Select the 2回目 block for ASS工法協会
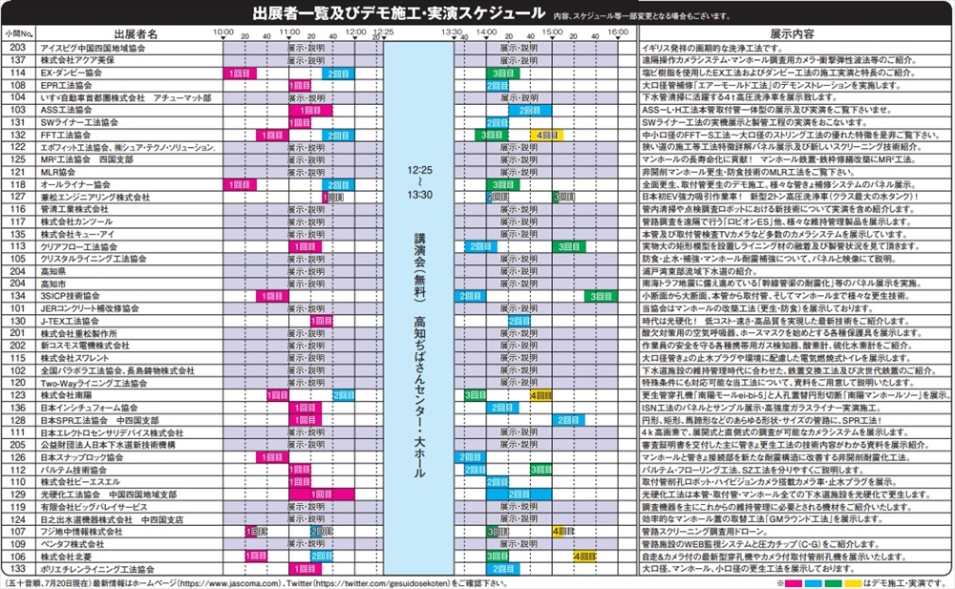 coord(530,110)
